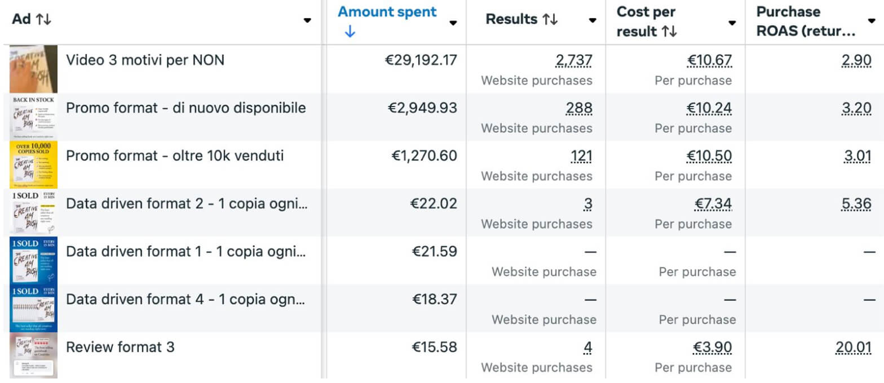This screenshot has width=884, height=383.
Task: Click the blue descending sort arrow
Action: [350, 32]
